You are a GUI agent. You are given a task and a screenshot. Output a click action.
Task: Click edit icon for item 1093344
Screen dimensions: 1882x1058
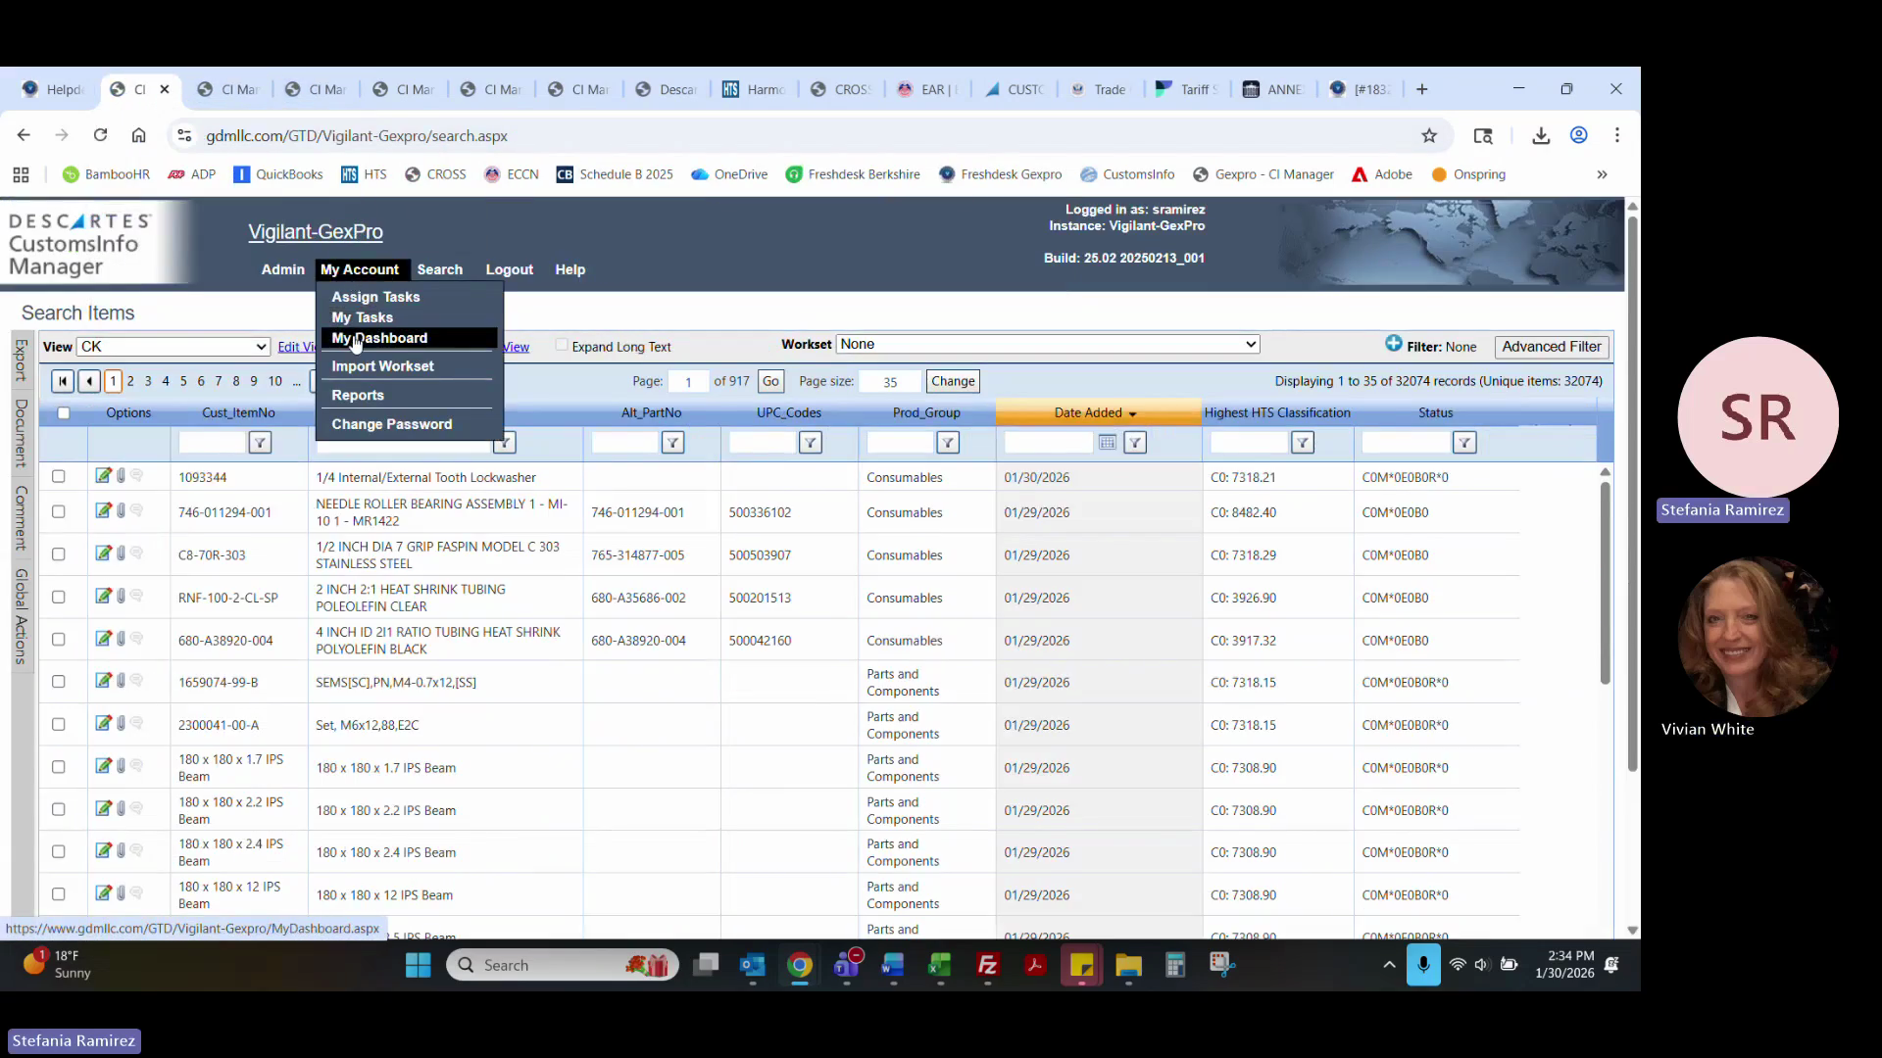pyautogui.click(x=102, y=476)
